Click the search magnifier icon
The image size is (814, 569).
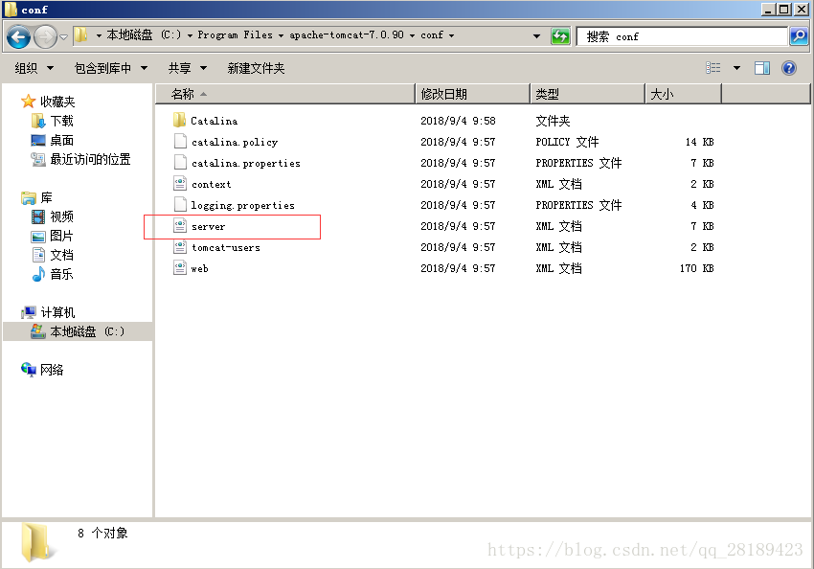799,36
